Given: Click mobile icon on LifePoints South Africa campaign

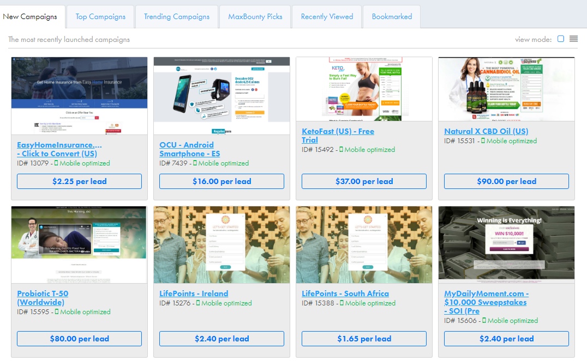Looking at the screenshot, I should click(x=342, y=303).
